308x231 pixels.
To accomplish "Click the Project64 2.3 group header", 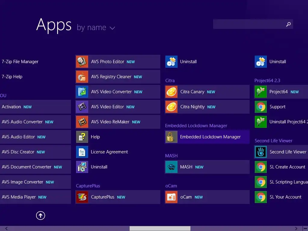I will (267, 81).
